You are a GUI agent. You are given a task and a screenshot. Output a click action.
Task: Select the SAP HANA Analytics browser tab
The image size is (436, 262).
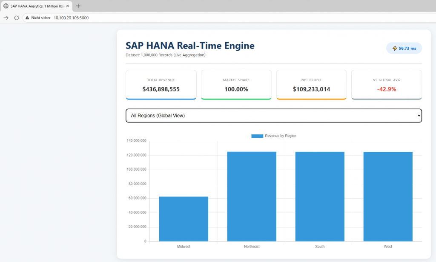[x=36, y=6]
